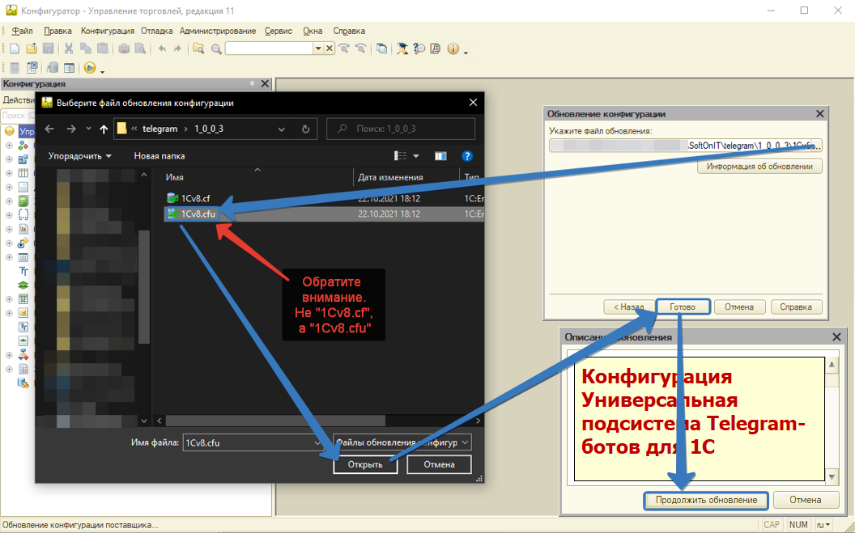The width and height of the screenshot is (855, 533).
Task: Go up one folder level arrow
Action: click(104, 129)
